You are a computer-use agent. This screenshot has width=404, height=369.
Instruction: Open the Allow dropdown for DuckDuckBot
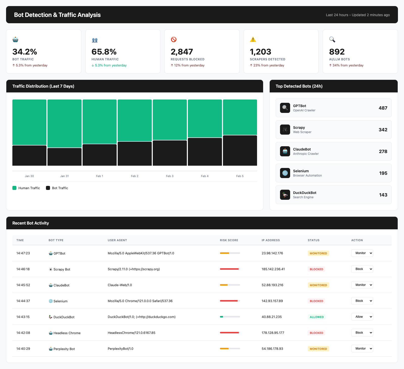click(362, 317)
